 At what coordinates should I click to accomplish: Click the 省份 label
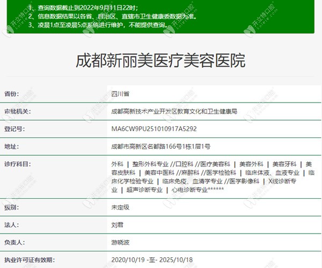pos(11,94)
